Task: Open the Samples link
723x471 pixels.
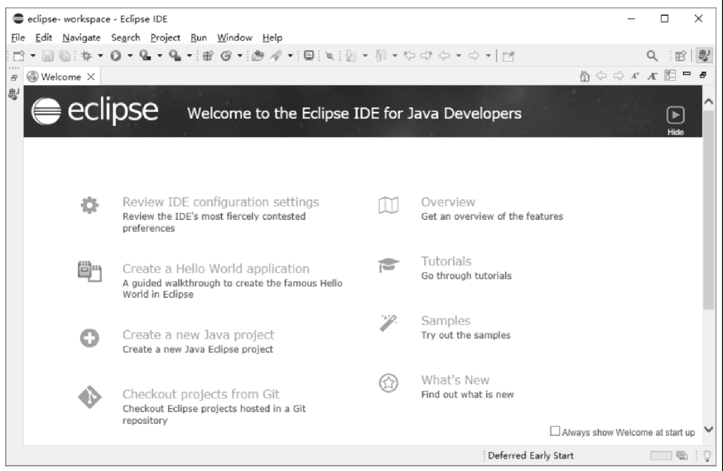Action: click(x=446, y=321)
